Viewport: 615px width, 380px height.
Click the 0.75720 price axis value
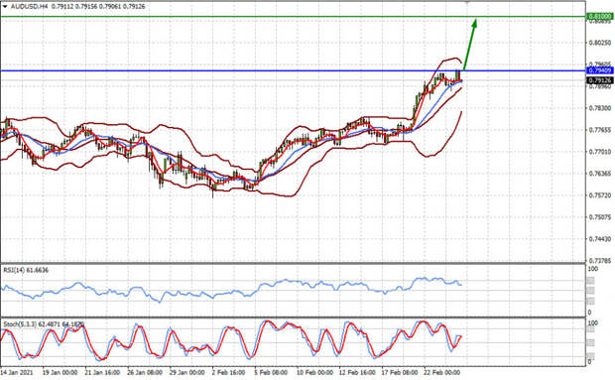(600, 194)
